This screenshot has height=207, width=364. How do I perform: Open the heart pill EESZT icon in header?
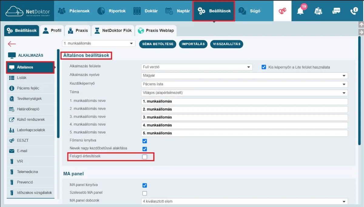282,11
